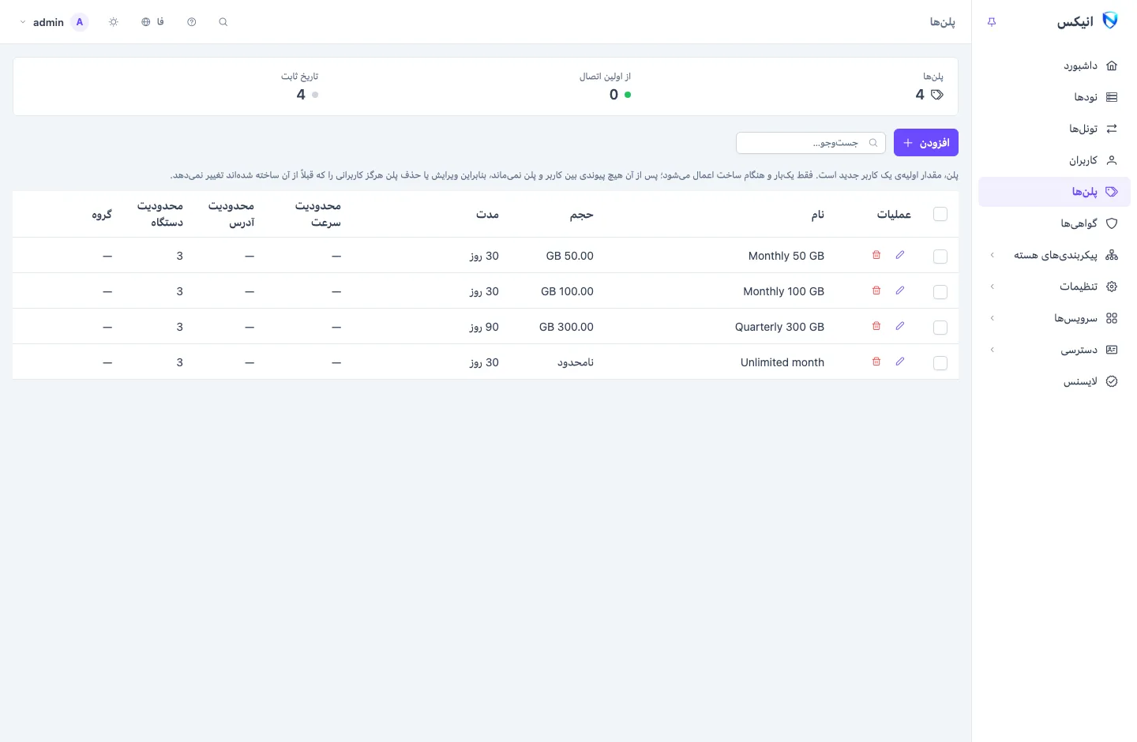The image size is (1137, 742).
Task: Click the تاریخ ثابت stat showing 4
Action: (x=300, y=85)
